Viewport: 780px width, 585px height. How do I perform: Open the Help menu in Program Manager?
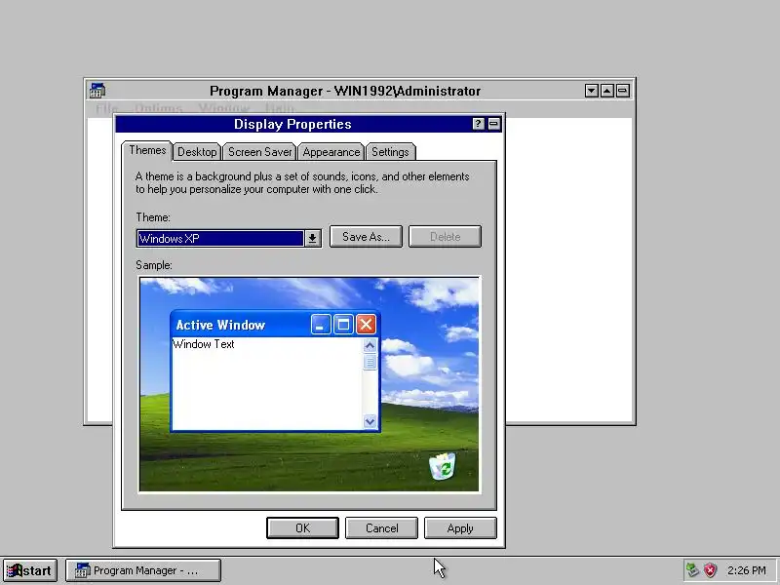click(x=280, y=107)
